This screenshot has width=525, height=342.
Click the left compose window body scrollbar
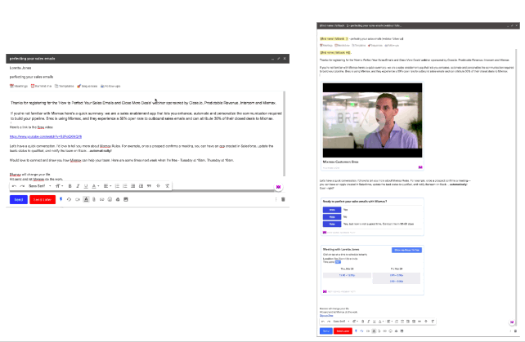[285, 133]
